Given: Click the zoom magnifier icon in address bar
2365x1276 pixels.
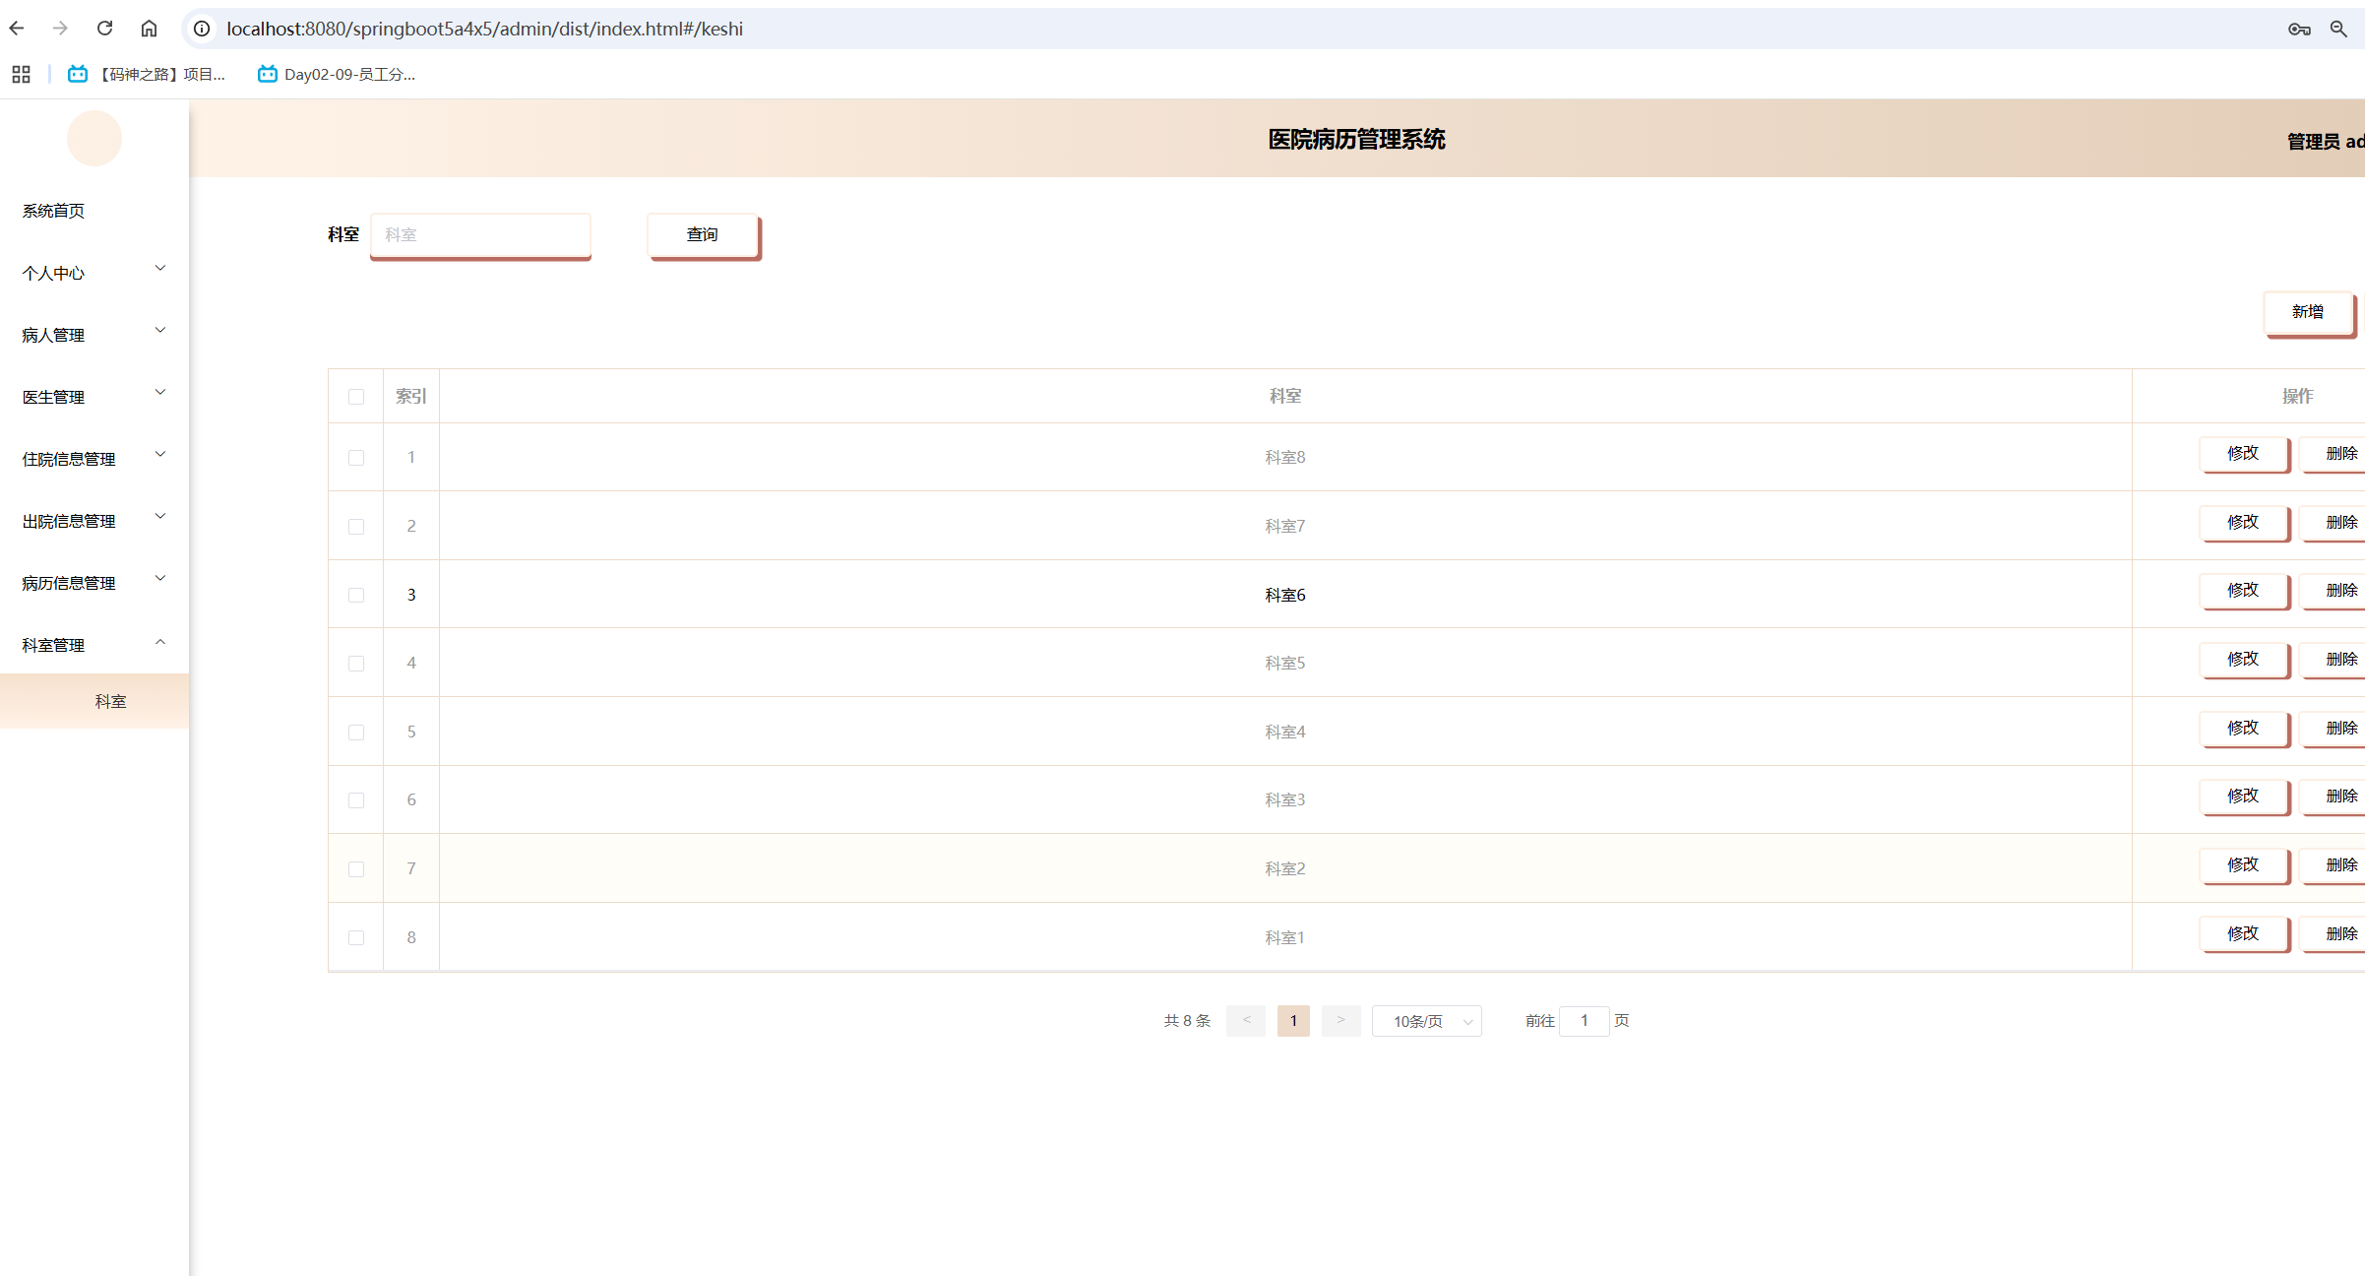Looking at the screenshot, I should tap(2339, 29).
